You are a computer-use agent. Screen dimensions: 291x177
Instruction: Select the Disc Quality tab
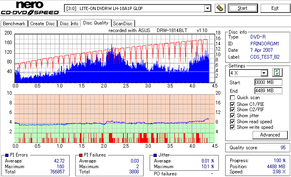click(96, 23)
